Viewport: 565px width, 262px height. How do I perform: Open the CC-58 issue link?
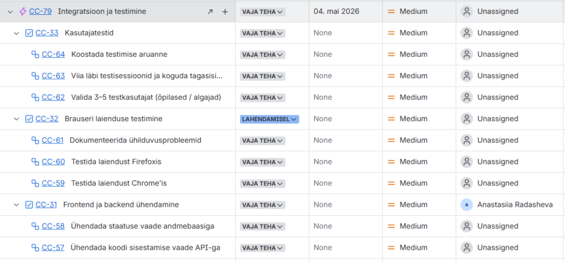click(x=53, y=226)
